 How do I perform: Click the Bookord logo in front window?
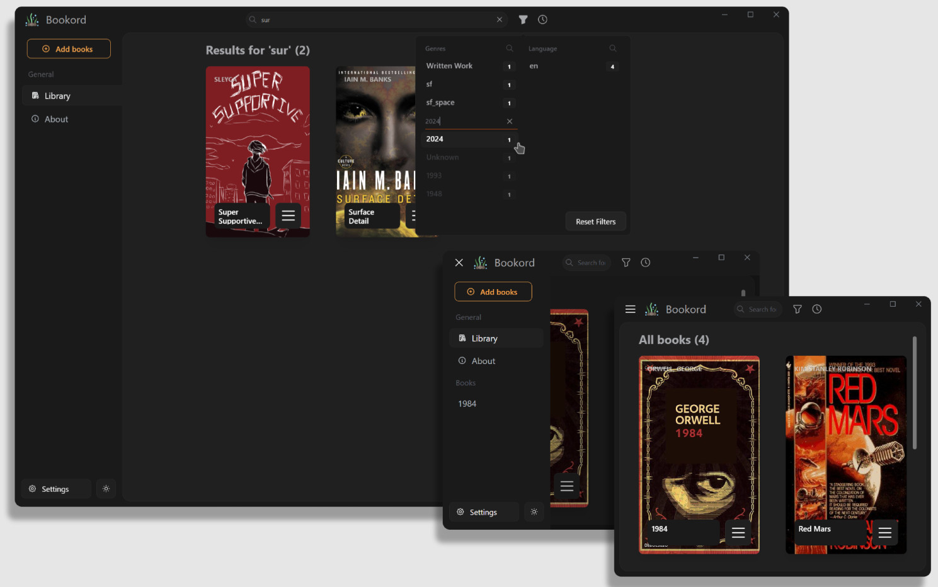point(652,309)
